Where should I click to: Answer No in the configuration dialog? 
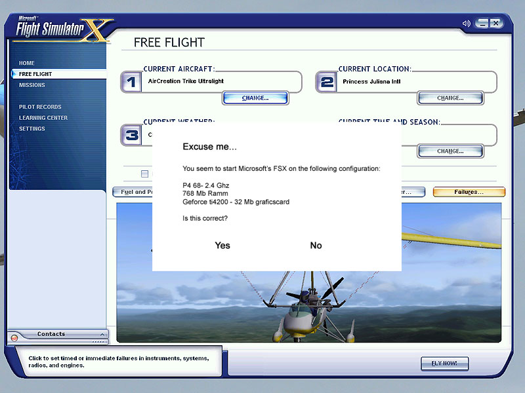pyautogui.click(x=316, y=245)
